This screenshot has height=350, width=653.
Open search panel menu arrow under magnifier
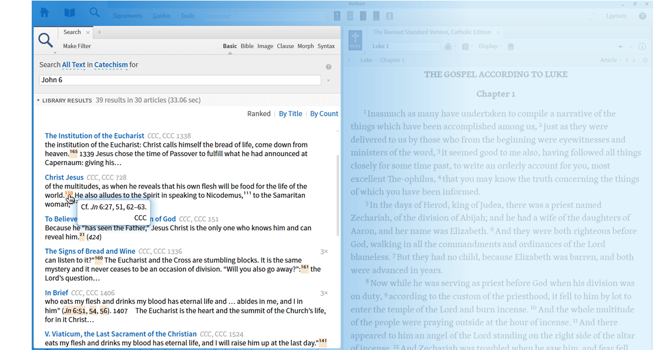click(x=55, y=53)
